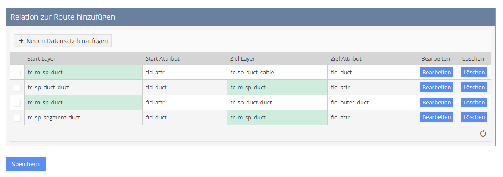Click the plus icon for new record
The width and height of the screenshot is (503, 177).
click(x=21, y=41)
